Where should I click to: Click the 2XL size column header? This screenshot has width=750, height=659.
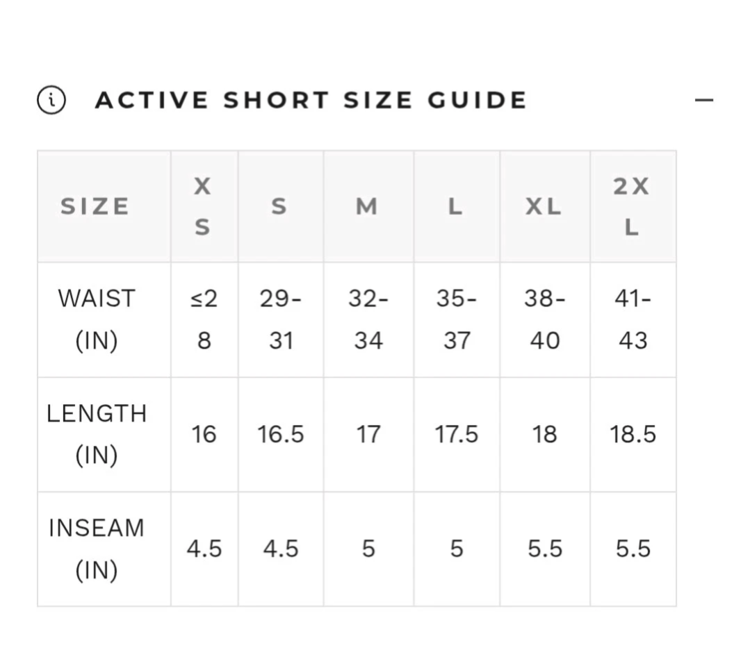pyautogui.click(x=633, y=206)
